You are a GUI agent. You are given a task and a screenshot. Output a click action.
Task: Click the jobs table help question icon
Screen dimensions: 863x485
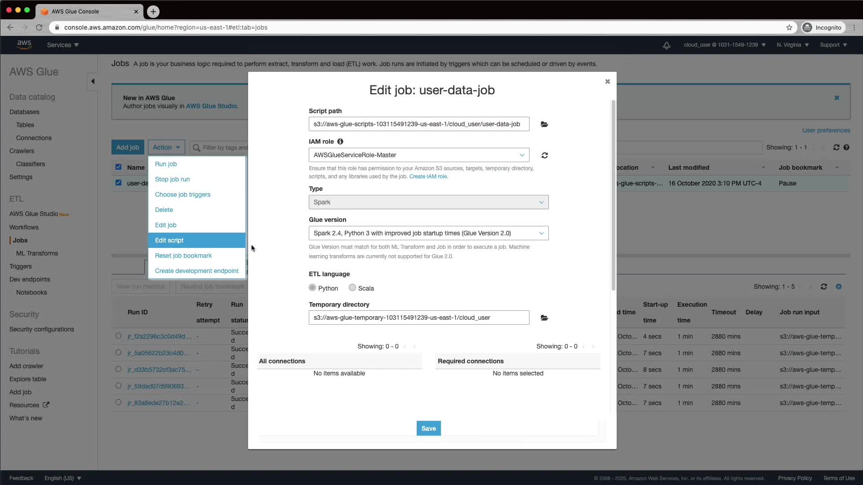pyautogui.click(x=846, y=147)
